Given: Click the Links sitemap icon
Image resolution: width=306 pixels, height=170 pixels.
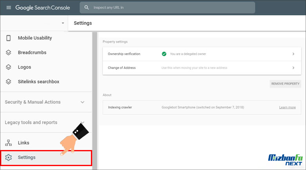Looking at the screenshot, I should tap(9, 143).
